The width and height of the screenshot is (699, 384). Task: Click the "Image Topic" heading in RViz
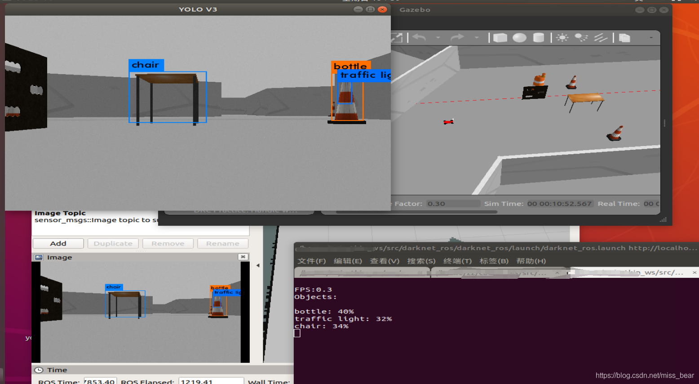(x=60, y=213)
